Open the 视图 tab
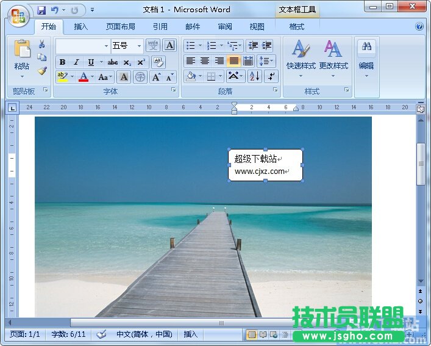 click(x=257, y=27)
